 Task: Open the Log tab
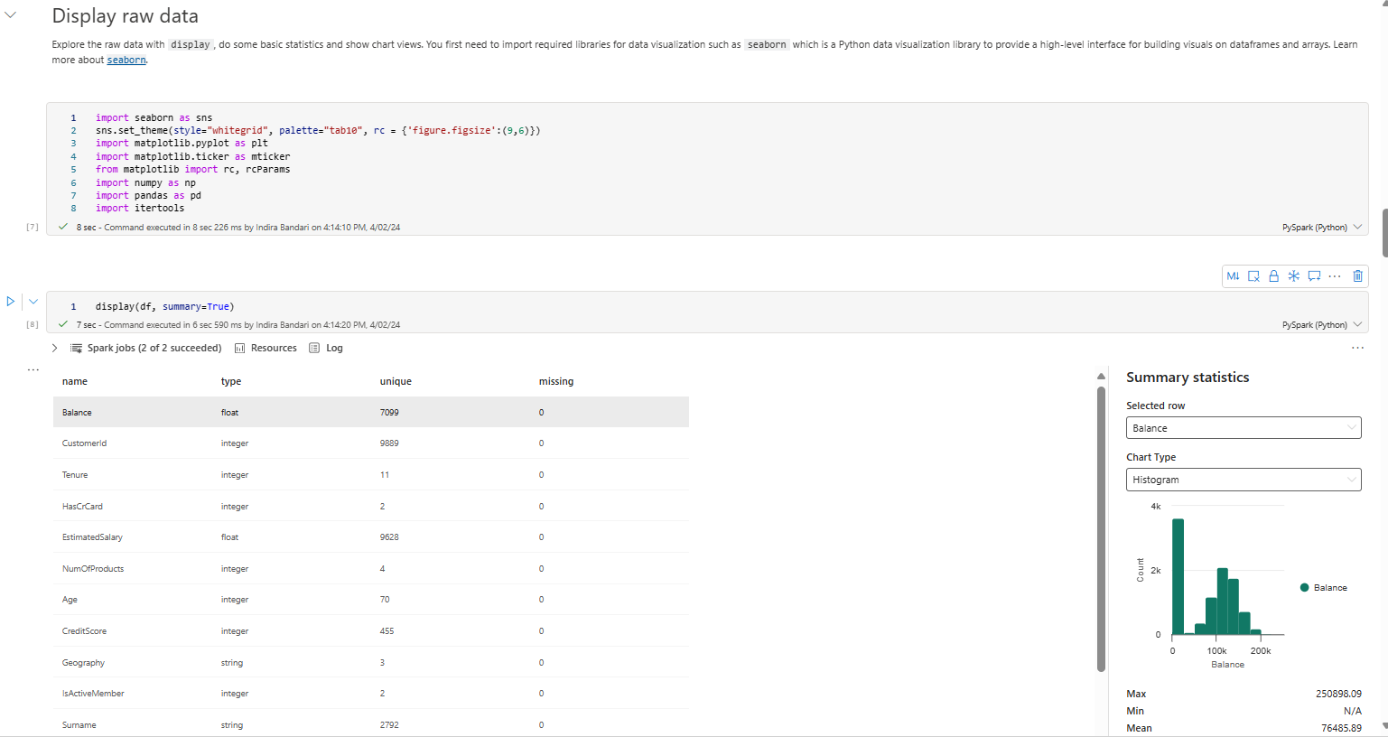click(x=326, y=348)
